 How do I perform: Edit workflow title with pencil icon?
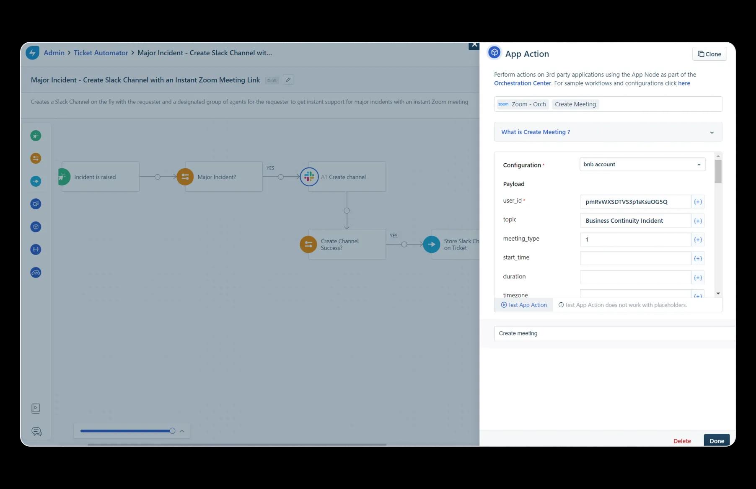288,80
